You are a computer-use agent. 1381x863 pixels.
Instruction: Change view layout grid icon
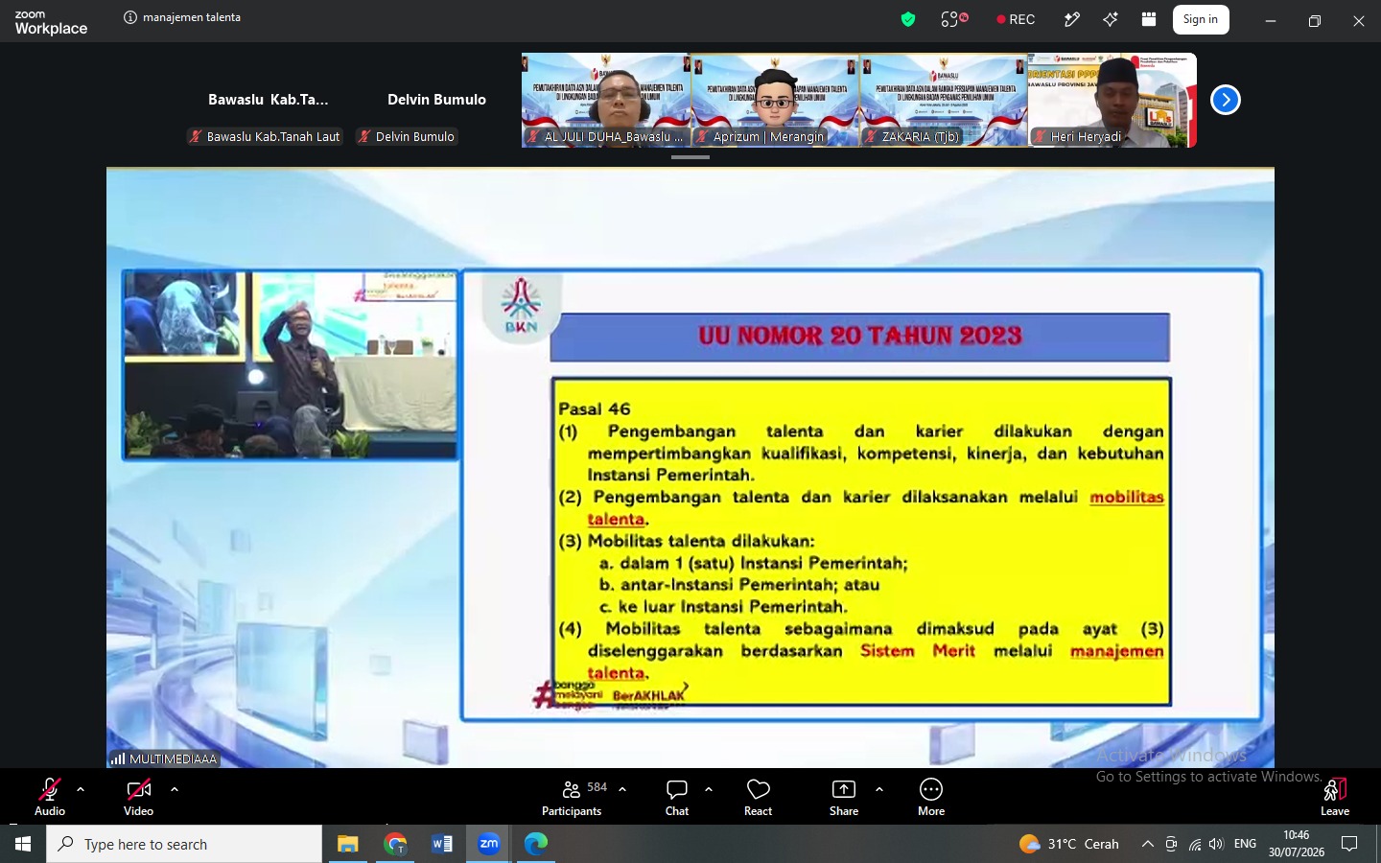coord(1149,19)
